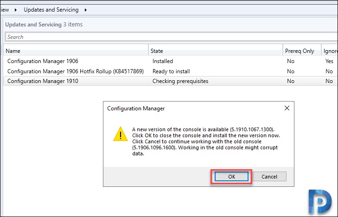Select the Updates and Servicing breadcrumb
The image size is (338, 217).
[51, 10]
